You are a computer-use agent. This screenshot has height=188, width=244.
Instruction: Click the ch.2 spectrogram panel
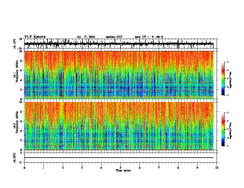click(x=119, y=126)
